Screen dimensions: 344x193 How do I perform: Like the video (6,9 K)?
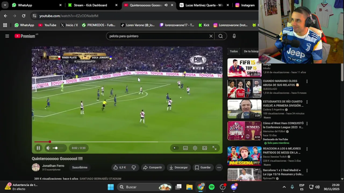120,167
